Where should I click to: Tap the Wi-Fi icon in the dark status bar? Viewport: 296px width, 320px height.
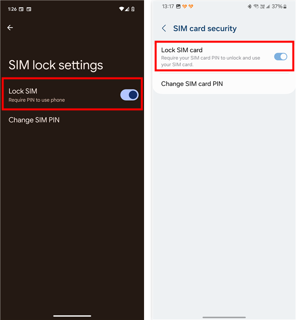(122, 9)
